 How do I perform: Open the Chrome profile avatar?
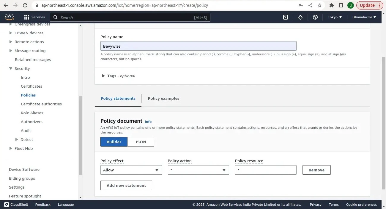[351, 5]
